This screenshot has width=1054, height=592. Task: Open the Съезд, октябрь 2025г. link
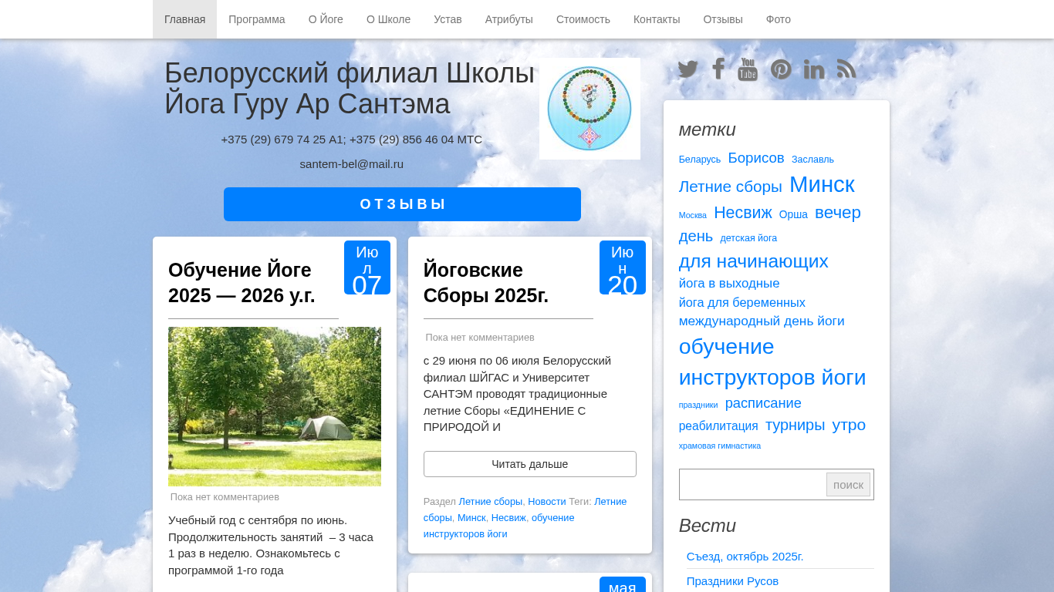coord(745,557)
